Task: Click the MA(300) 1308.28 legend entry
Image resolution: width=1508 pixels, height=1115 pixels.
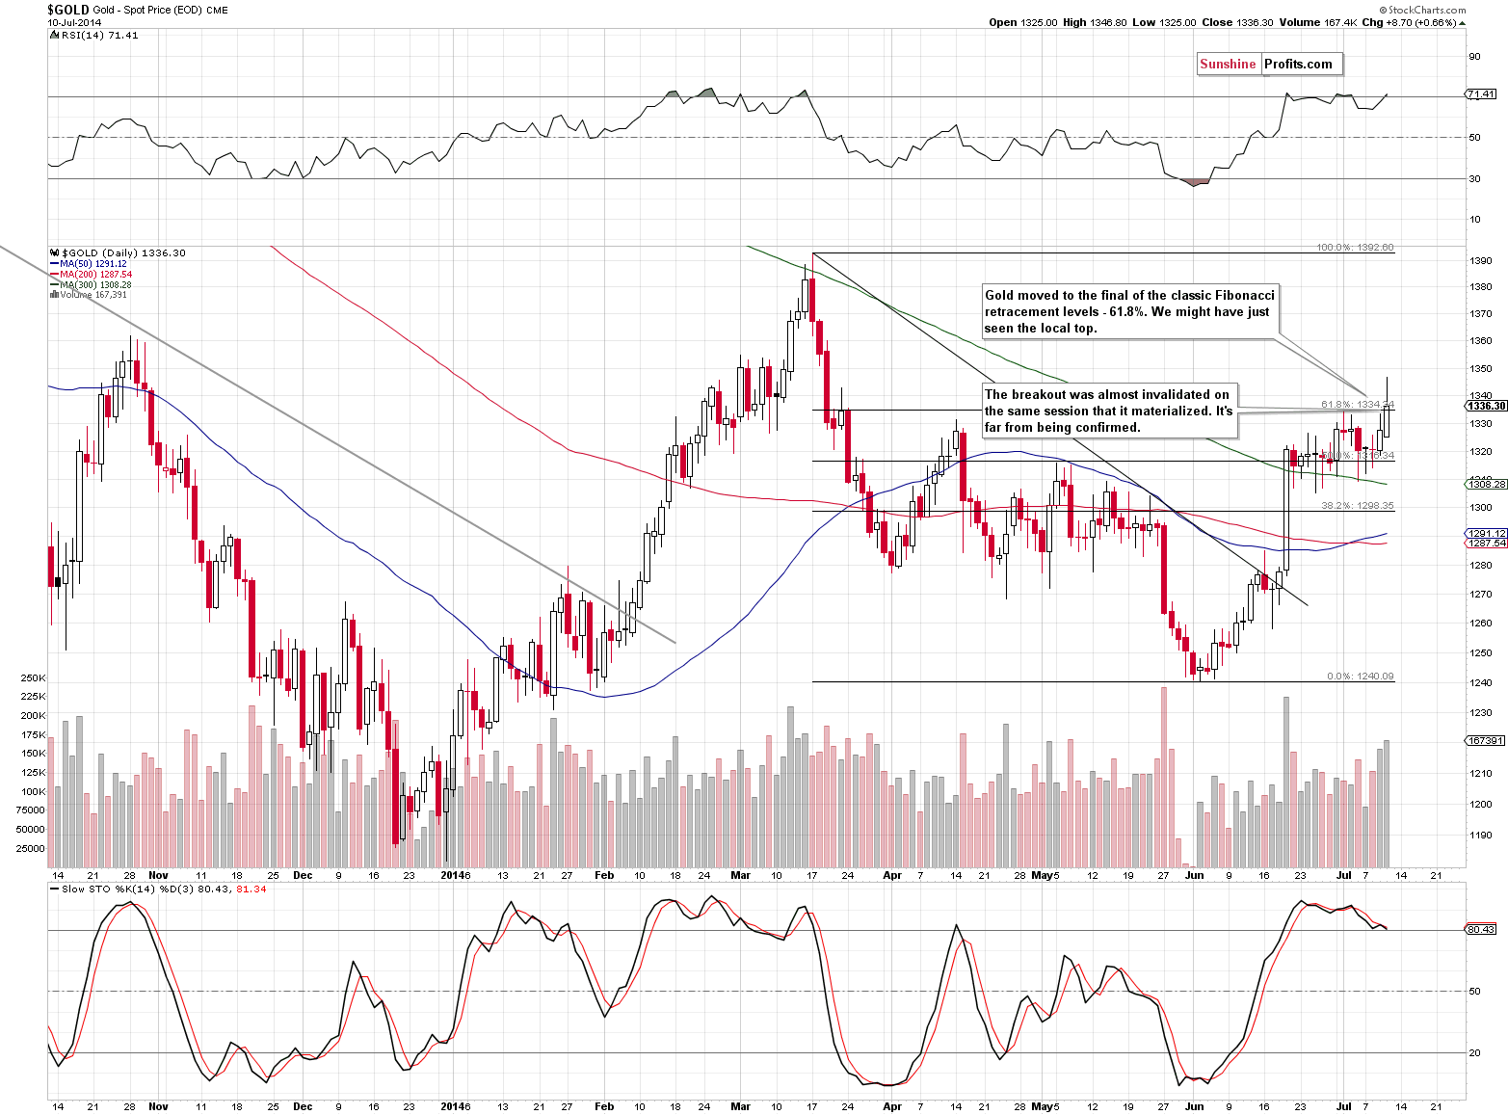Action: (x=95, y=285)
